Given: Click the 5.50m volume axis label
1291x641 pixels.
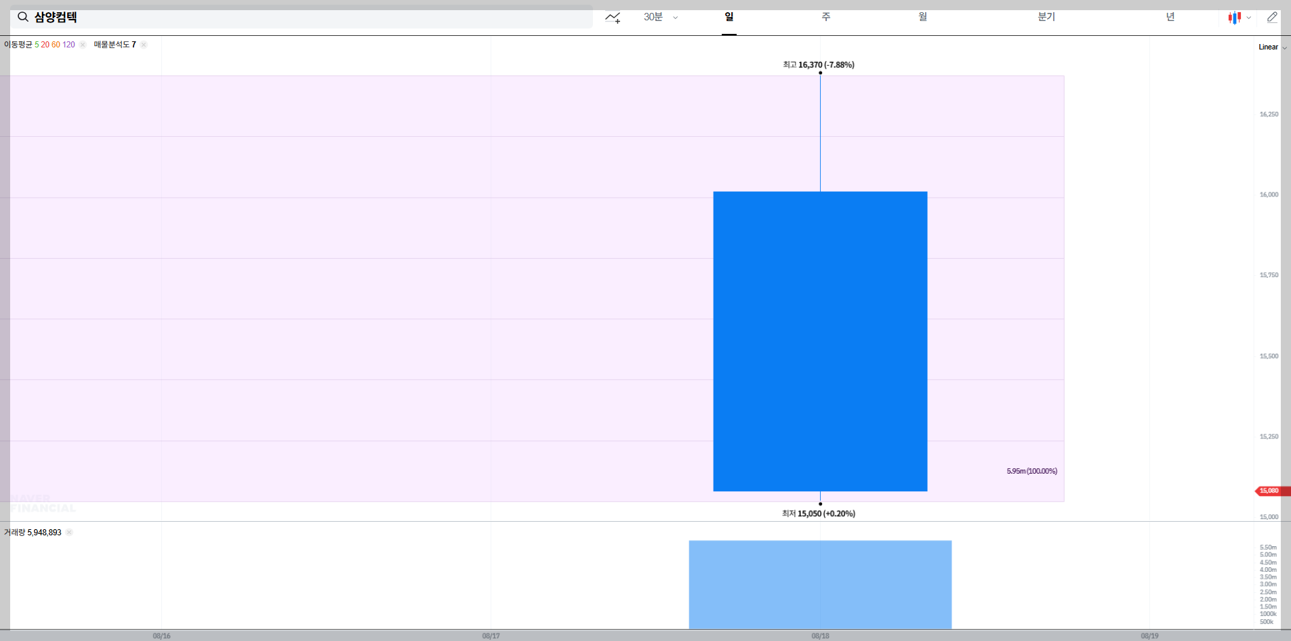Looking at the screenshot, I should tap(1268, 547).
